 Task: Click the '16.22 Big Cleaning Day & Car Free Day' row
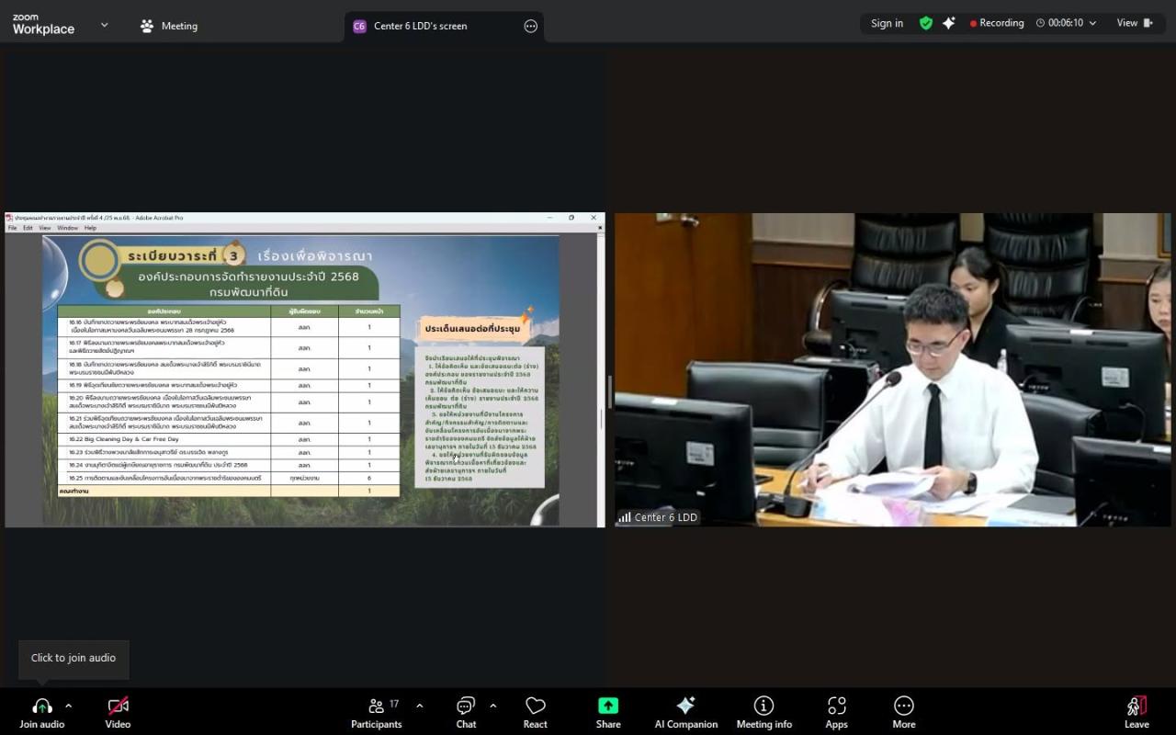pos(229,439)
